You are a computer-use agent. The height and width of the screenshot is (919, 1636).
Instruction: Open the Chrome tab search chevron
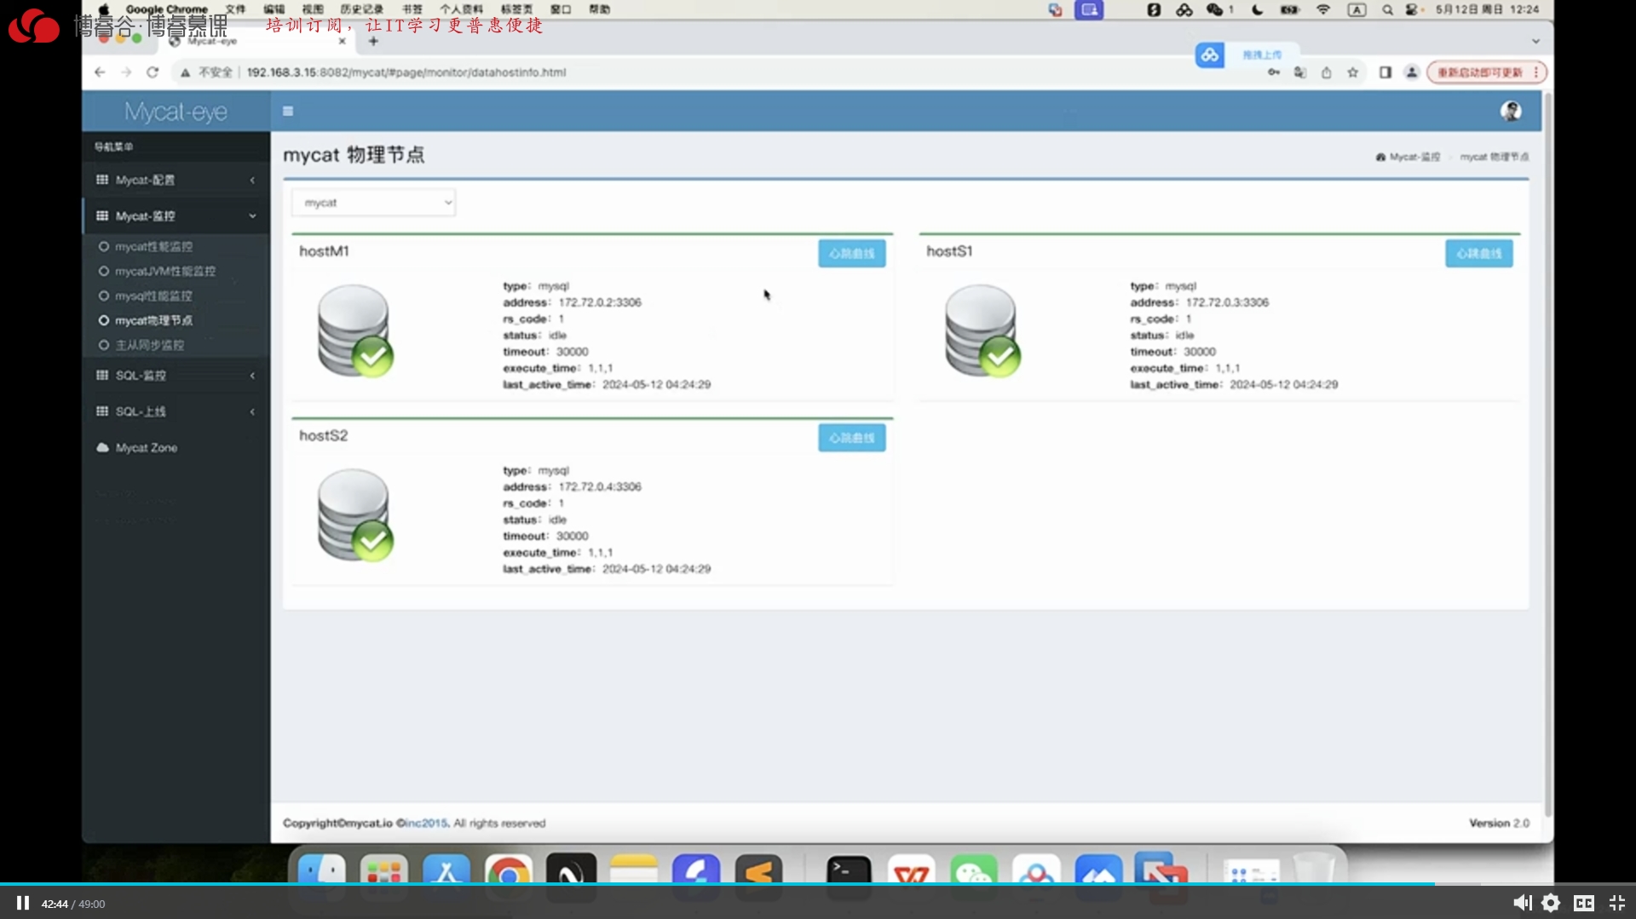tap(1535, 41)
